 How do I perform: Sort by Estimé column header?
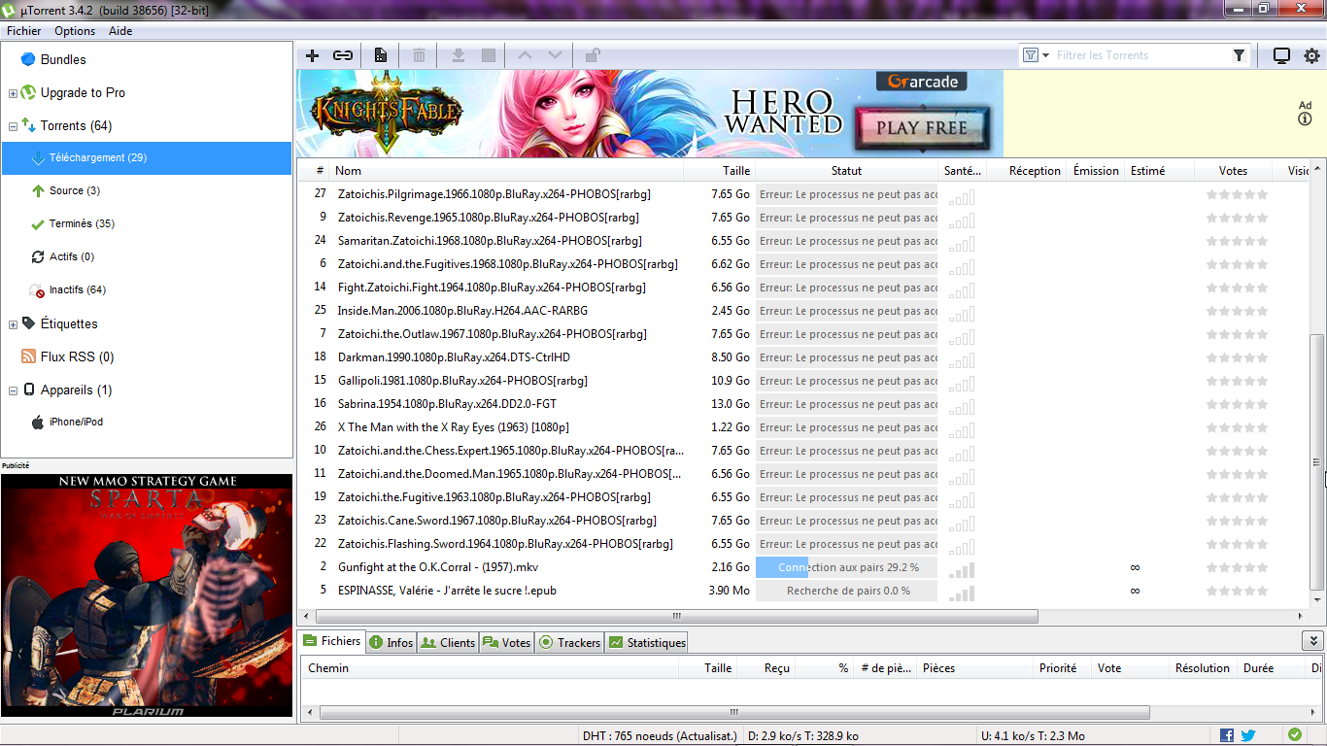tap(1160, 171)
